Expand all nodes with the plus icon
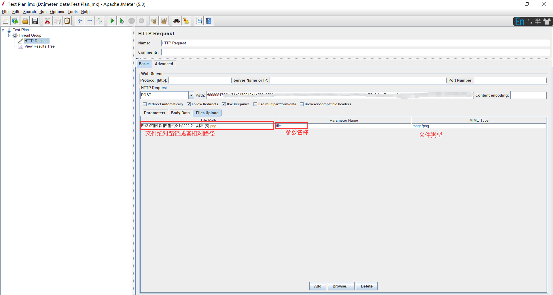Viewport: 553px width, 295px height. tap(80, 21)
